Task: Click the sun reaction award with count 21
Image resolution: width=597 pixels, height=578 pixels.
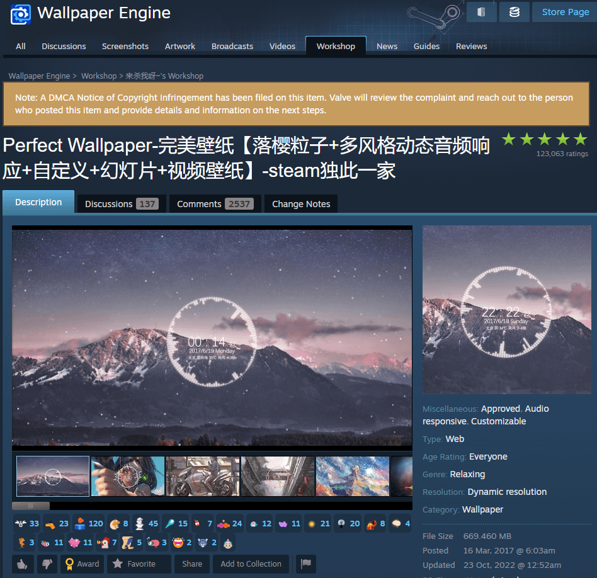Action: coord(319,524)
